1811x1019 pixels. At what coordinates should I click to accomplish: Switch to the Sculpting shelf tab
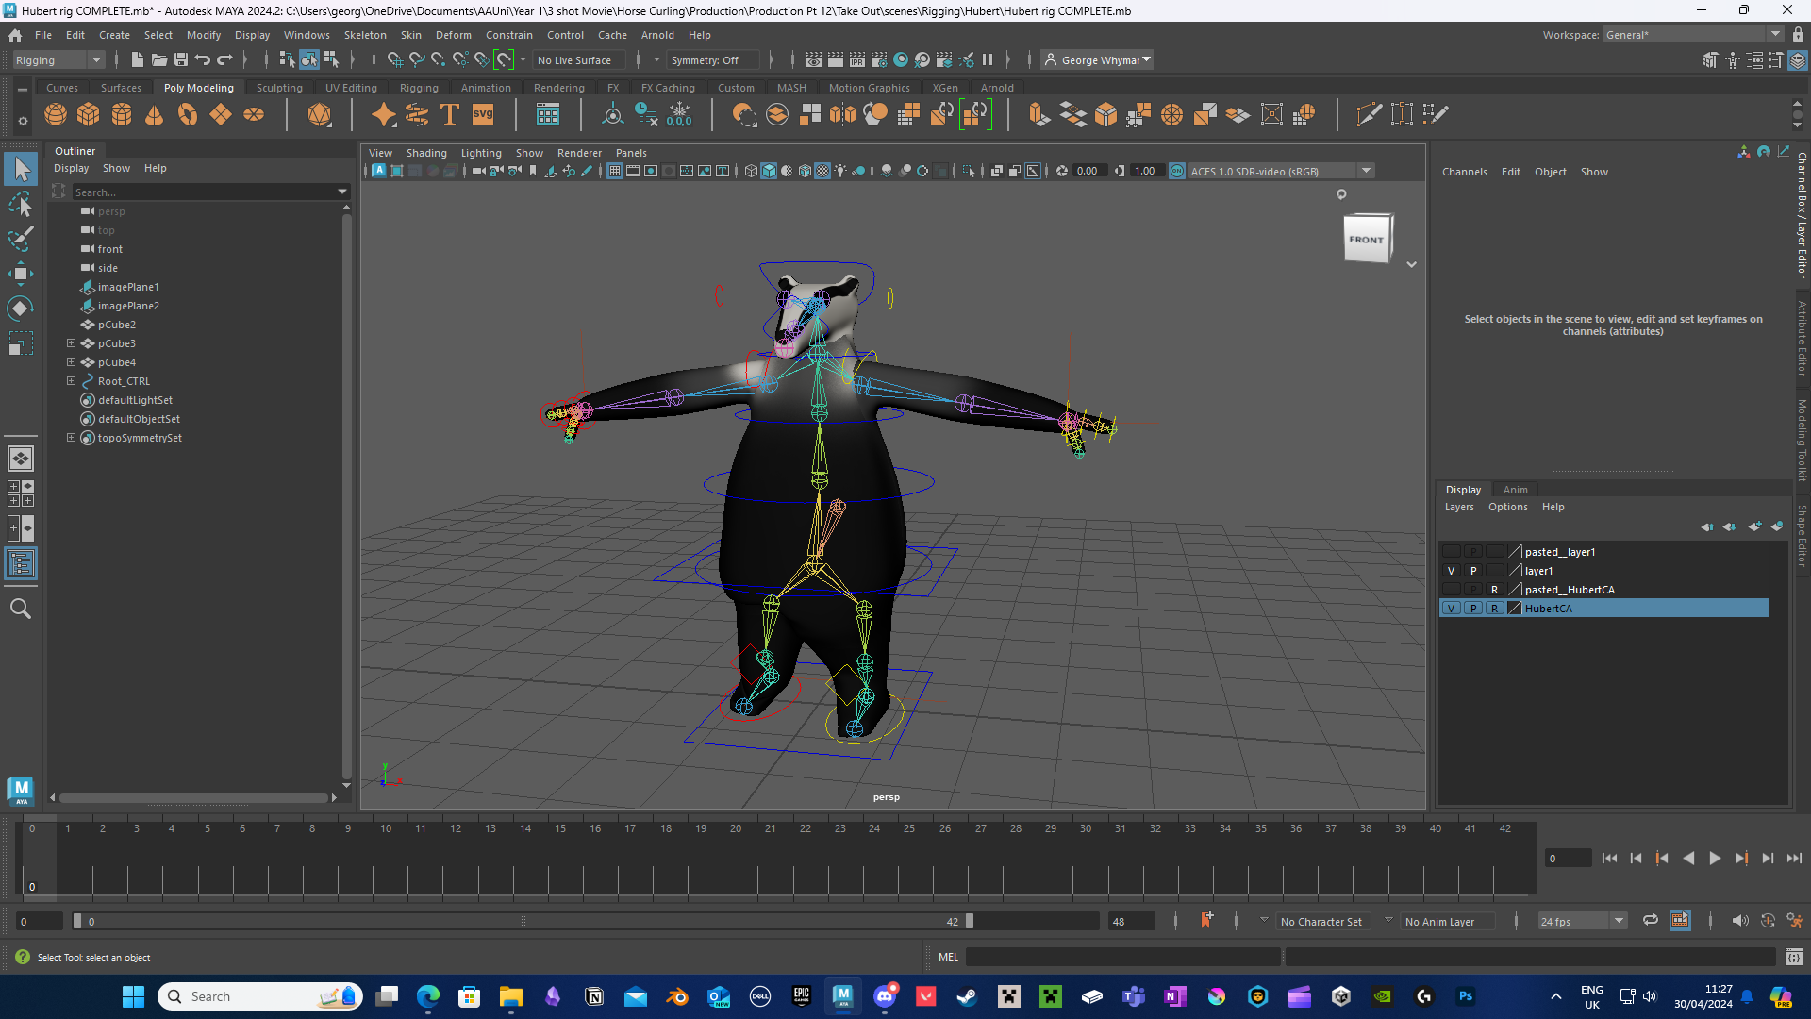(279, 88)
